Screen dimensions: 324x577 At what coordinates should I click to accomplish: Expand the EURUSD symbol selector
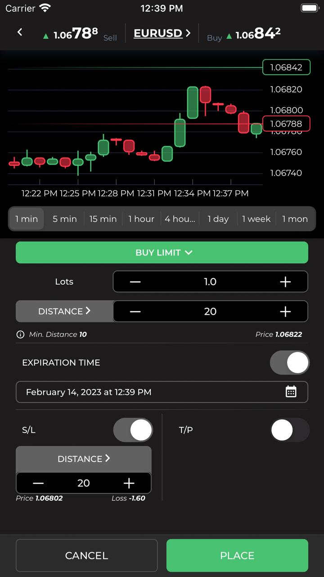pyautogui.click(x=162, y=33)
